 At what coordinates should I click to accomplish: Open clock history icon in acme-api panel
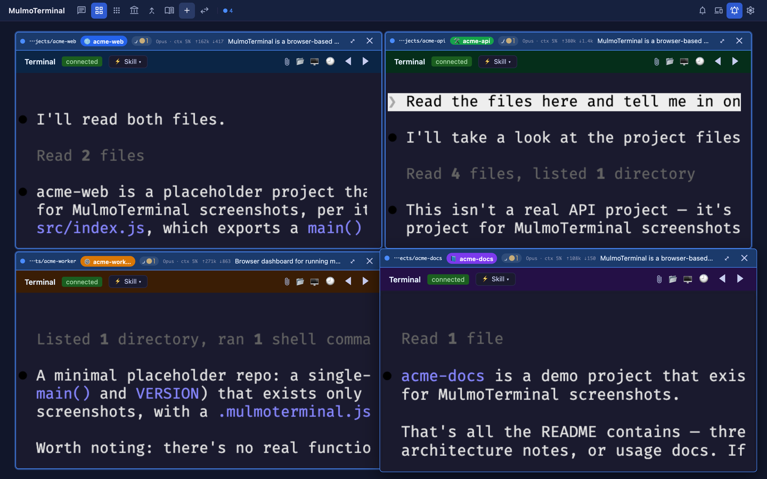[x=700, y=61]
